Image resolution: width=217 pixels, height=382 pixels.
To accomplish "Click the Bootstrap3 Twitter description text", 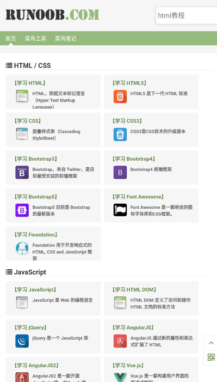I will 63,172.
